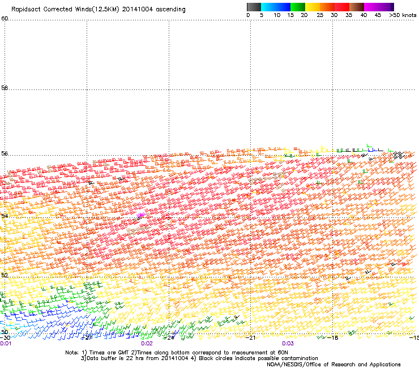Click the purple time stamp '0:01'
Screen dimensions: 419x368
(x=6, y=344)
